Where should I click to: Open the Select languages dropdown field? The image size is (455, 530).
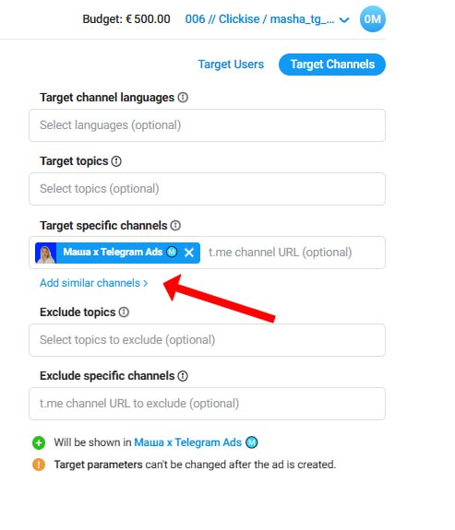[x=207, y=125]
